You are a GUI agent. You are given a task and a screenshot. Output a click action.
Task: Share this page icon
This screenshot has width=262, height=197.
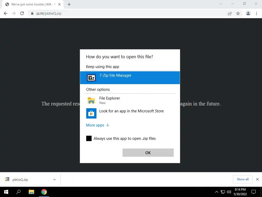pos(230,13)
